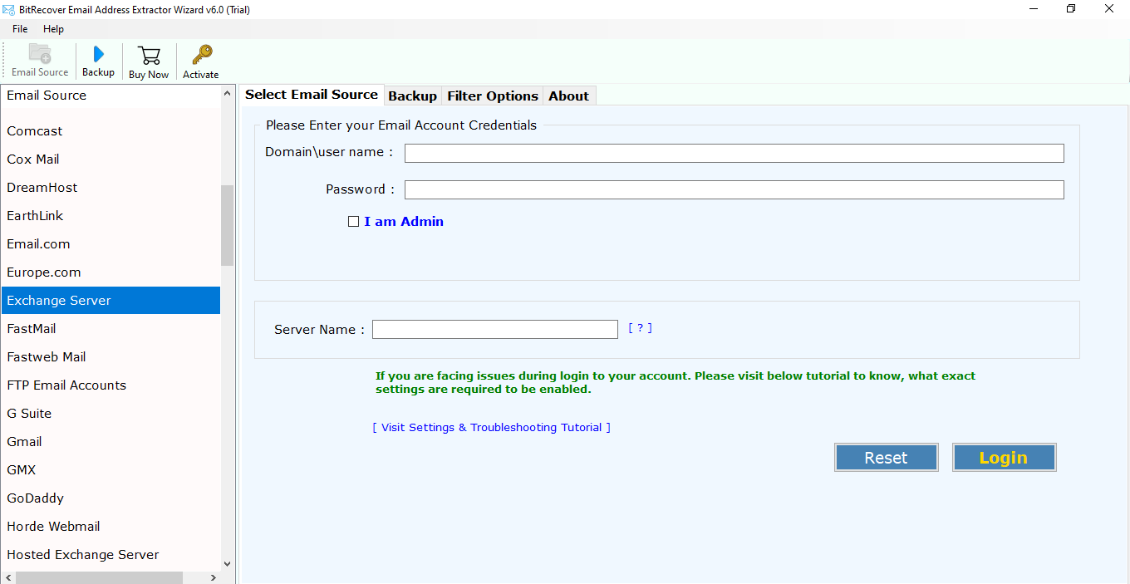Screen dimensions: 1130x584
Task: Open the Help menu
Action: (x=53, y=29)
